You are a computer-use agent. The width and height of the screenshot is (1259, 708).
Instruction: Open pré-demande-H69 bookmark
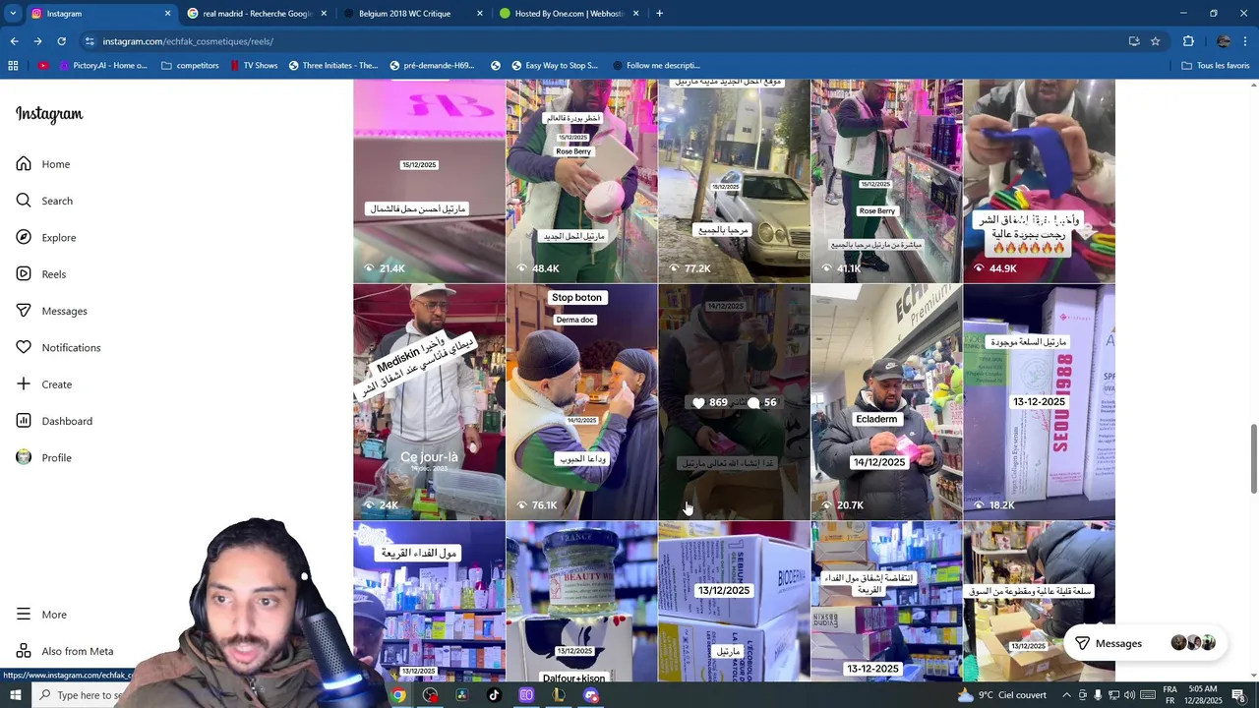coord(432,66)
